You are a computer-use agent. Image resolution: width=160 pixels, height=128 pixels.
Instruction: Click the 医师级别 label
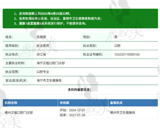tap(12, 46)
